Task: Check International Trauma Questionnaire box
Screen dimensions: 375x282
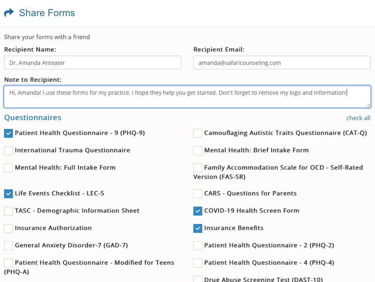Action: [x=8, y=150]
